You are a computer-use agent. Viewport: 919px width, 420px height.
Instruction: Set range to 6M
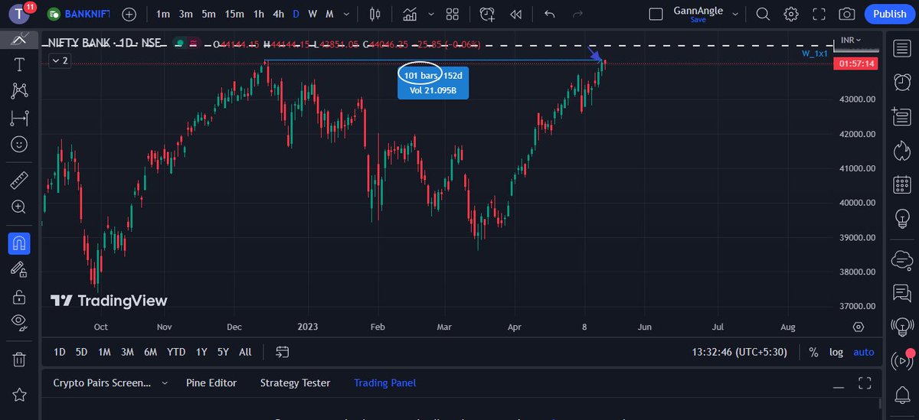151,352
